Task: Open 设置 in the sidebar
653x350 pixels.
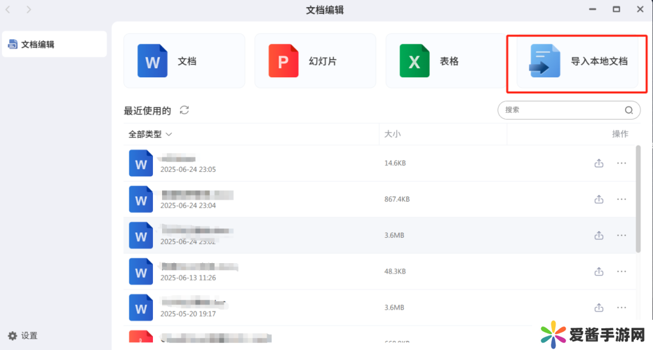Action: pyautogui.click(x=23, y=336)
